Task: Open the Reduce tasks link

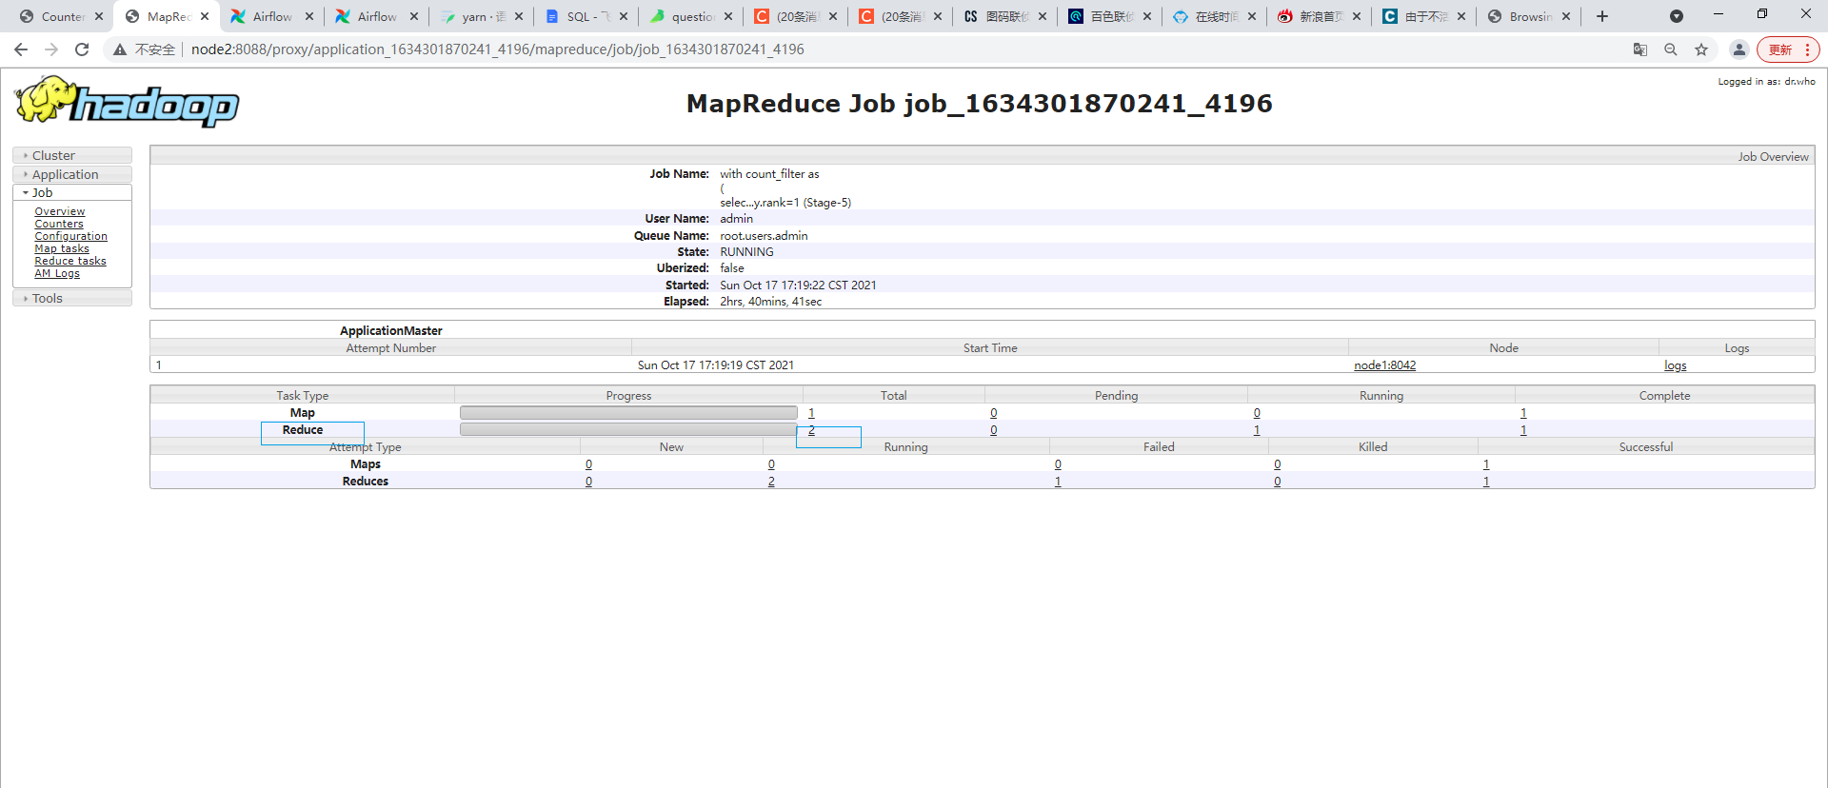Action: pos(70,261)
